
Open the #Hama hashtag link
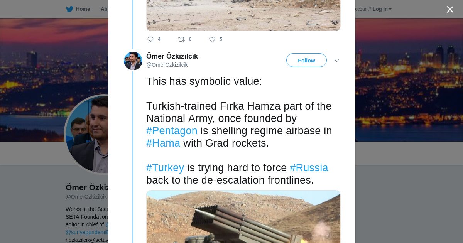tap(163, 143)
